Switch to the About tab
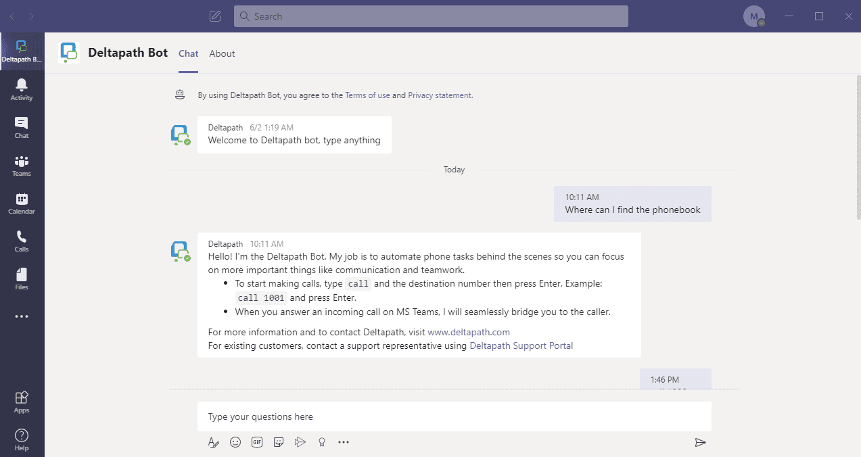Viewport: 861px width, 457px height. (222, 53)
